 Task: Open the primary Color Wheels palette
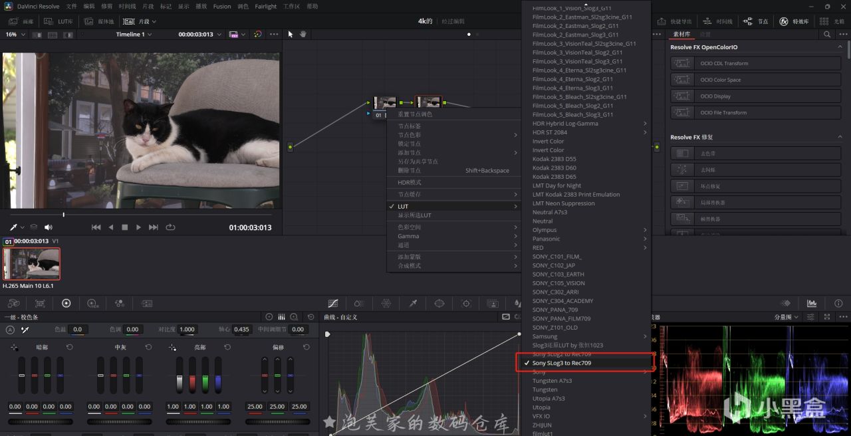66,303
